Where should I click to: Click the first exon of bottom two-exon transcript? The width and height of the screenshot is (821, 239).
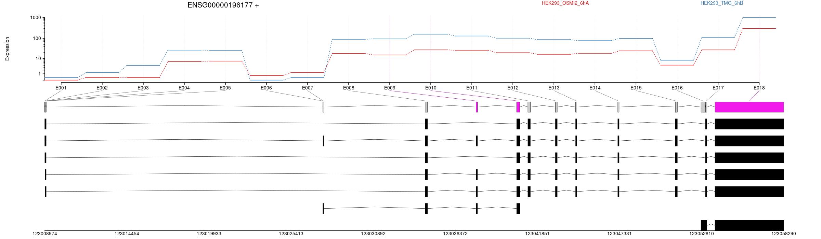[x=704, y=225]
